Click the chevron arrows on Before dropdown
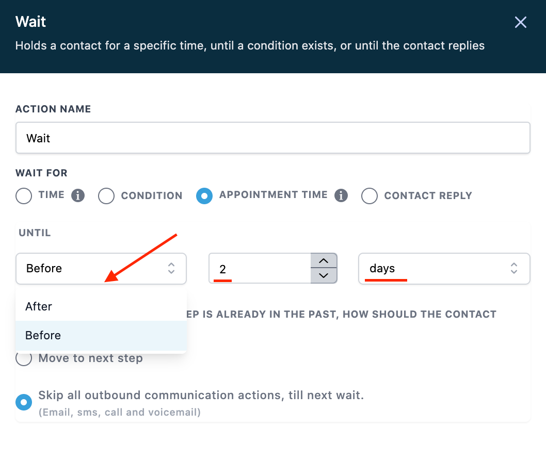Viewport: 546px width, 460px height. [171, 268]
